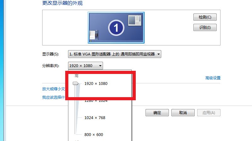The width and height of the screenshot is (252, 141).
Task: Open the 分辨率(R) resolution dropdown
Action: coord(85,66)
